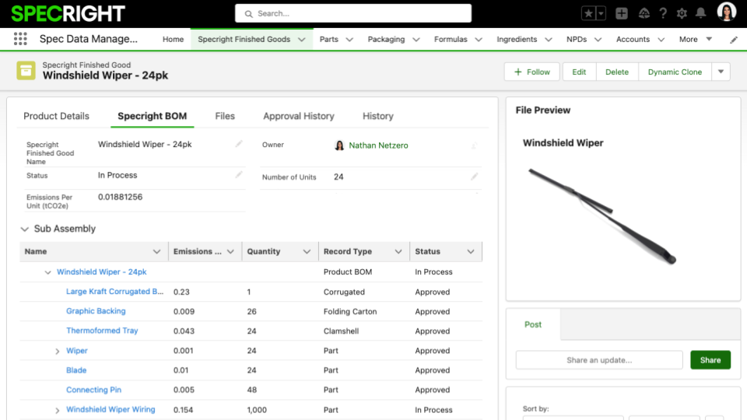Screen dimensions: 747x420
Task: Edit Number of Units pencil icon
Action: tap(474, 177)
